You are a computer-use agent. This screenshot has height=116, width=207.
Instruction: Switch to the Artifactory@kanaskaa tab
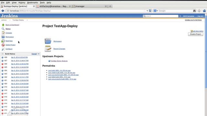coord(54,6)
